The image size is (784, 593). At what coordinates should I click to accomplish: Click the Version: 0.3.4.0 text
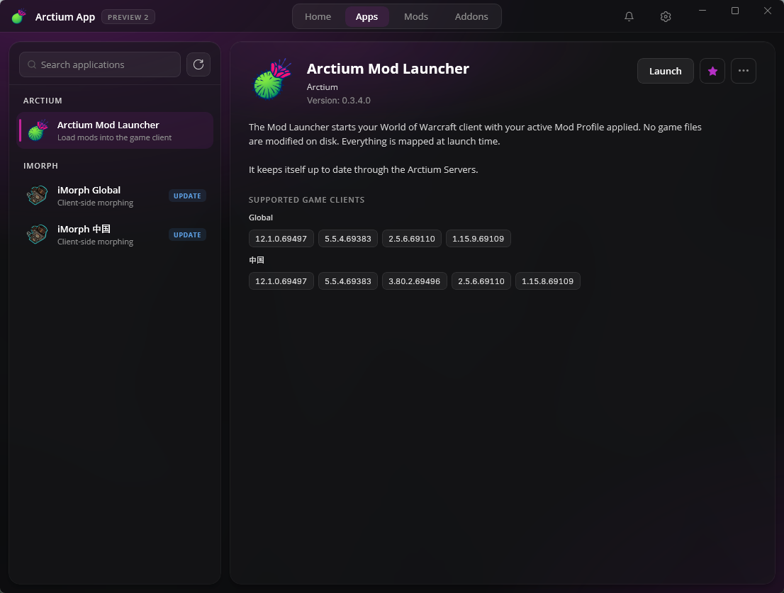point(339,101)
